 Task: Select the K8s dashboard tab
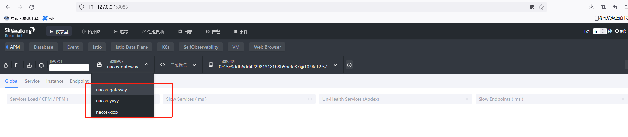(x=166, y=47)
